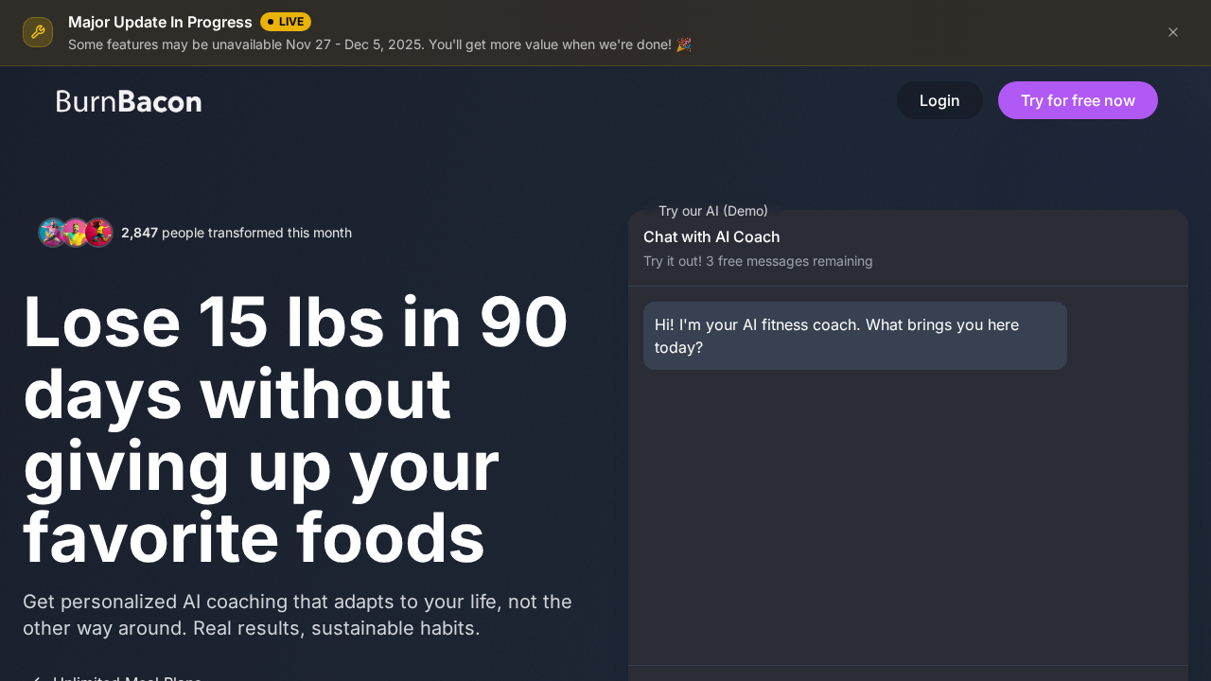The height and width of the screenshot is (681, 1211).
Task: Click the purple Try for free now button
Action: [x=1078, y=100]
